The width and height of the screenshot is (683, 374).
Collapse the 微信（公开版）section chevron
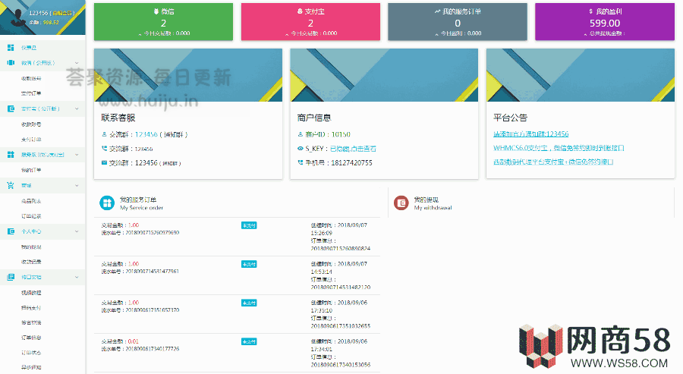point(77,63)
